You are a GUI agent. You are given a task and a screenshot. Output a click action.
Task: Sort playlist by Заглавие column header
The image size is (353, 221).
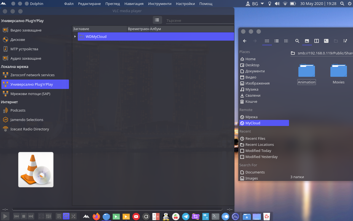(x=100, y=29)
